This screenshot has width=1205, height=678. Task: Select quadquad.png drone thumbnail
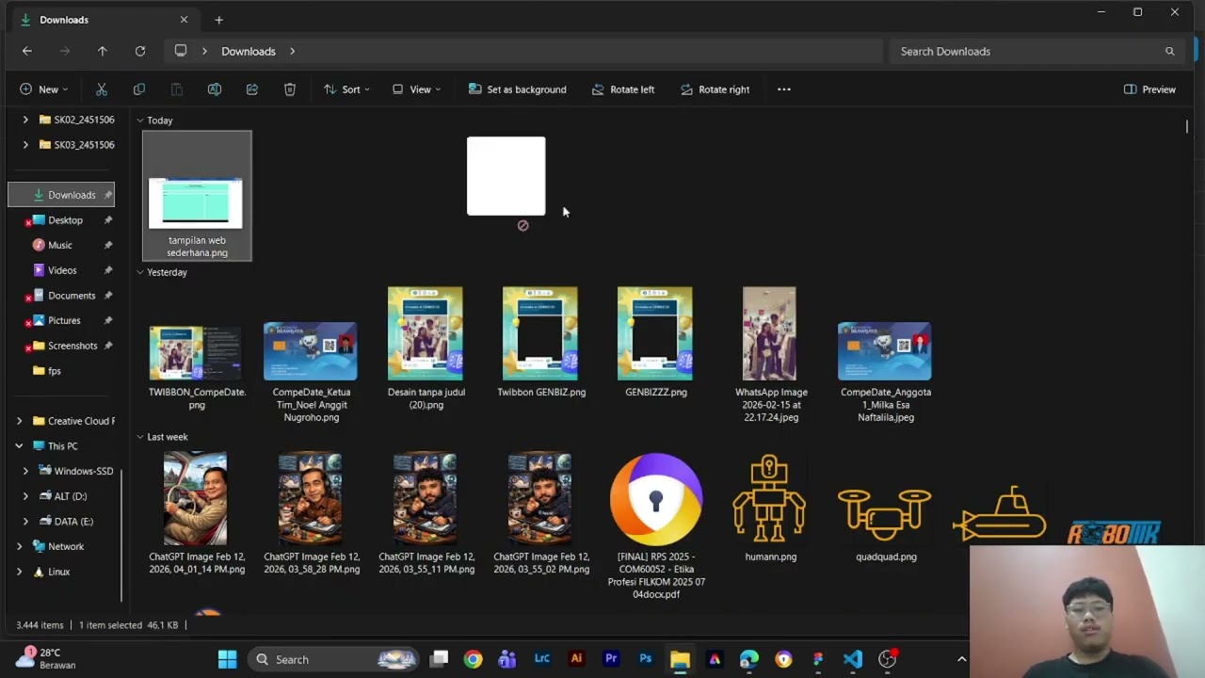[x=885, y=513]
